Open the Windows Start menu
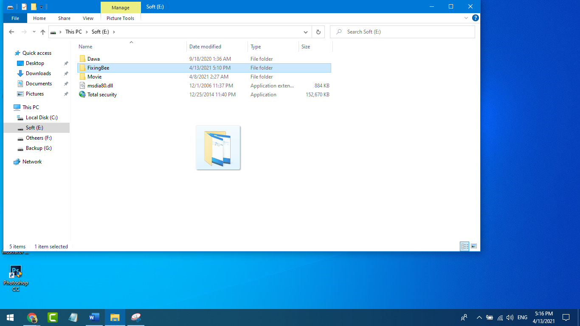The height and width of the screenshot is (326, 580). coord(10,317)
